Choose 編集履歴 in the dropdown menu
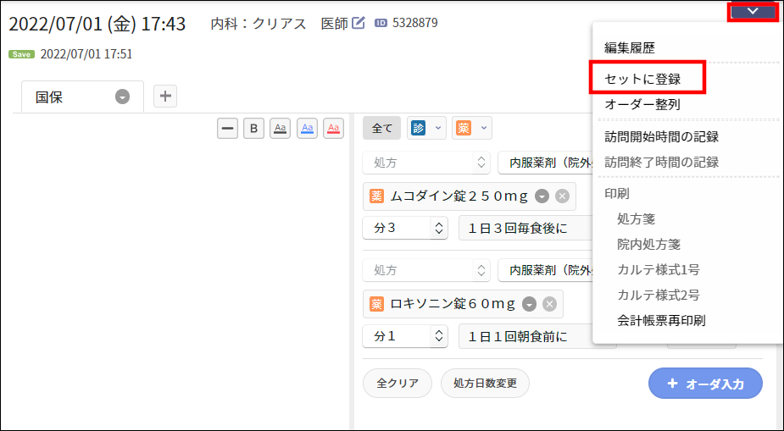This screenshot has height=431, width=784. point(629,48)
